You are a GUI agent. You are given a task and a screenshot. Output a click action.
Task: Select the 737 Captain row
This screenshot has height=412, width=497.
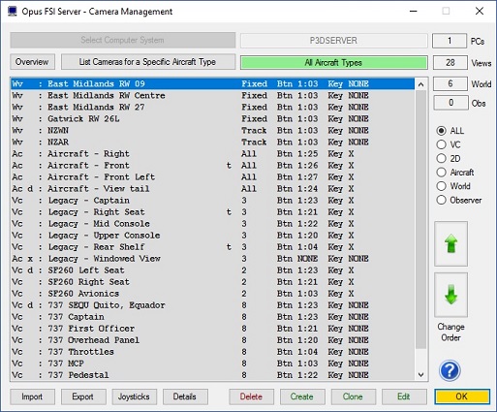(x=213, y=317)
